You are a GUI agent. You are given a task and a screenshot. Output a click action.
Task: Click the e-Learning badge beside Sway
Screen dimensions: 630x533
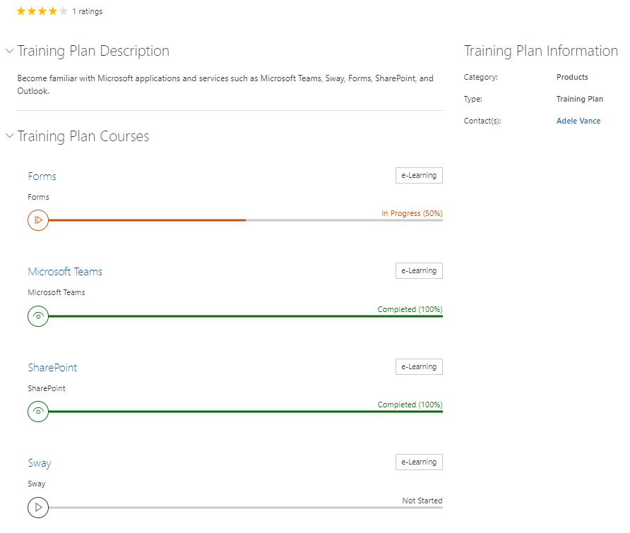[x=419, y=462]
